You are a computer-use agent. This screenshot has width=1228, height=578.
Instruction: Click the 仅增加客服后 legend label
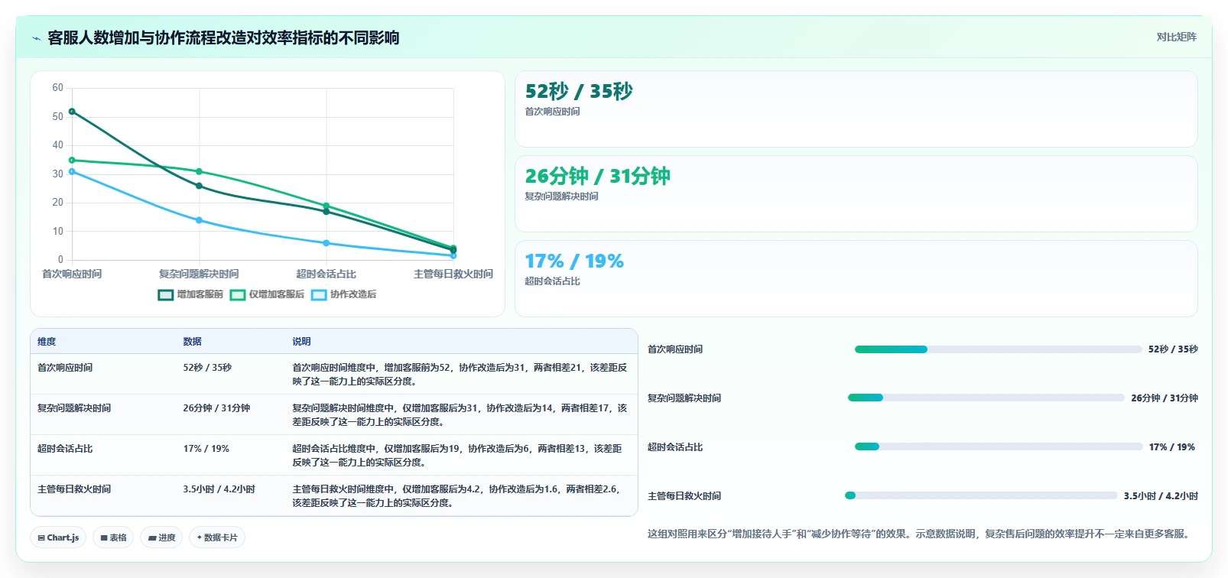click(277, 294)
